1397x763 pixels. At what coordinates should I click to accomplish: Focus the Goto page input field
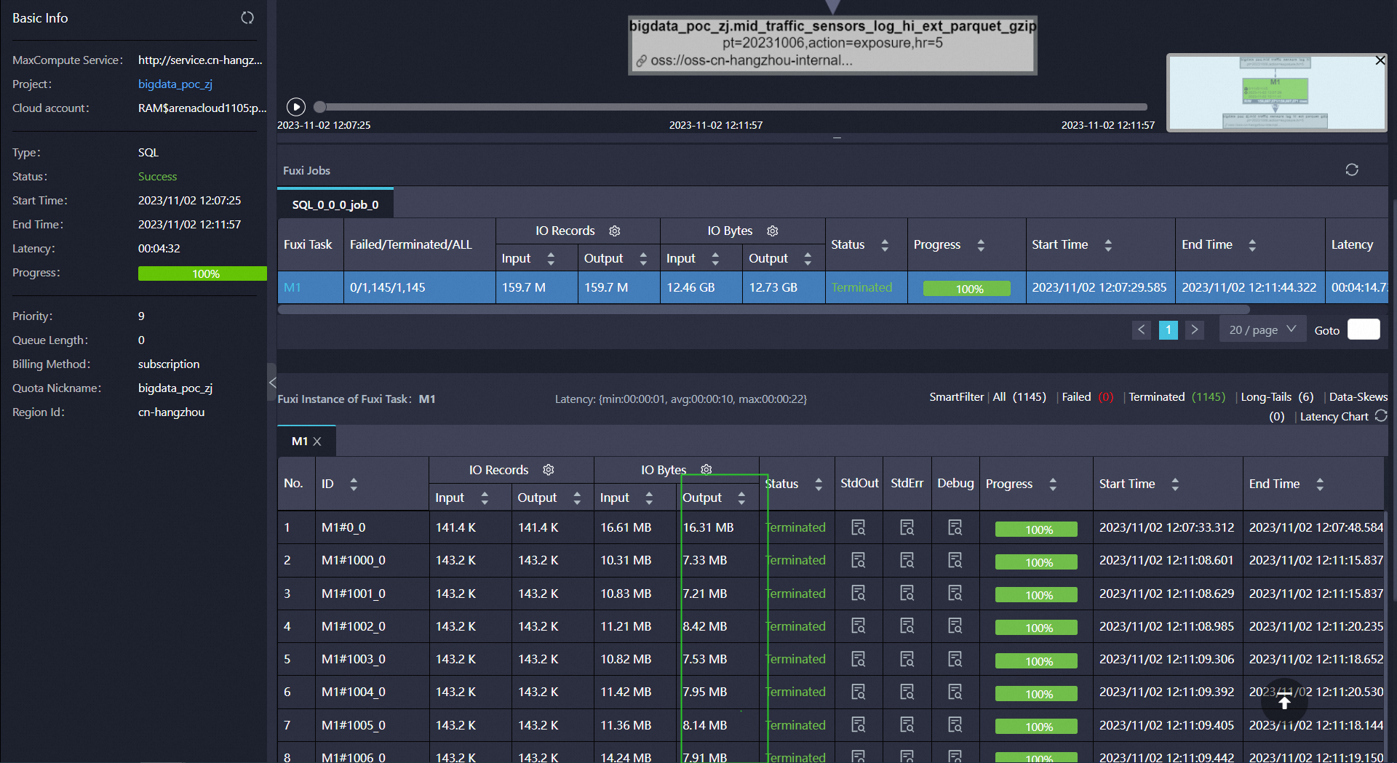(1364, 329)
